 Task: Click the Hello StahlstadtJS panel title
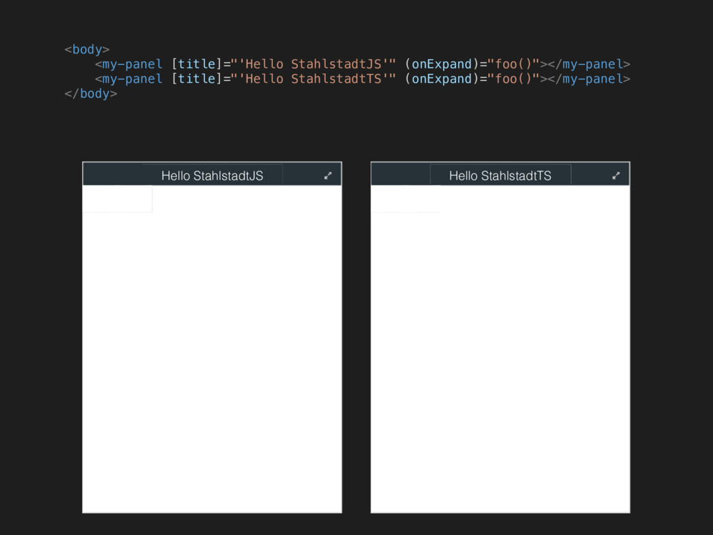[212, 176]
